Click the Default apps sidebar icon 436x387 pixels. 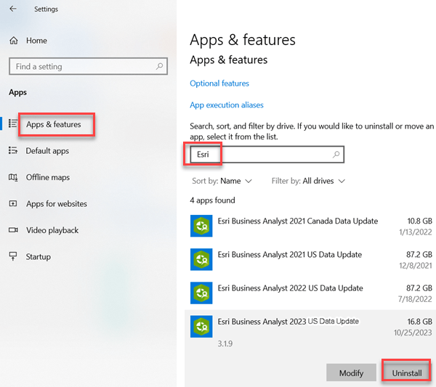(x=13, y=150)
